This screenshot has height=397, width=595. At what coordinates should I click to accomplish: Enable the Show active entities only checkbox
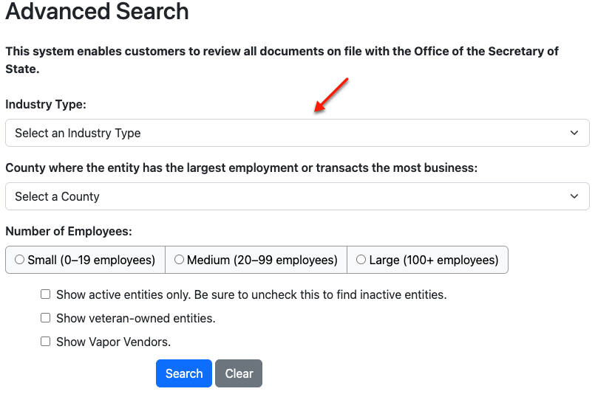[x=46, y=294]
